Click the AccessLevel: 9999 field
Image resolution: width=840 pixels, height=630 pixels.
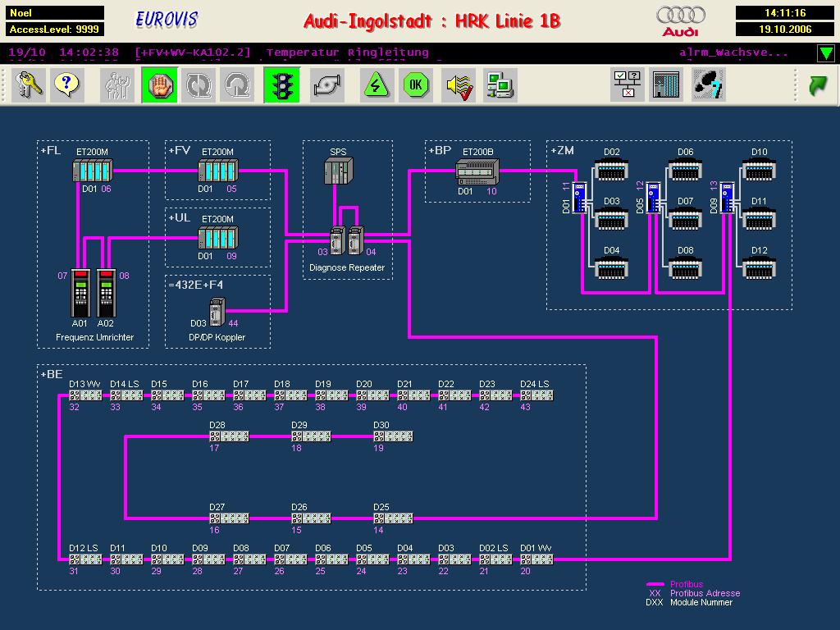click(x=55, y=29)
